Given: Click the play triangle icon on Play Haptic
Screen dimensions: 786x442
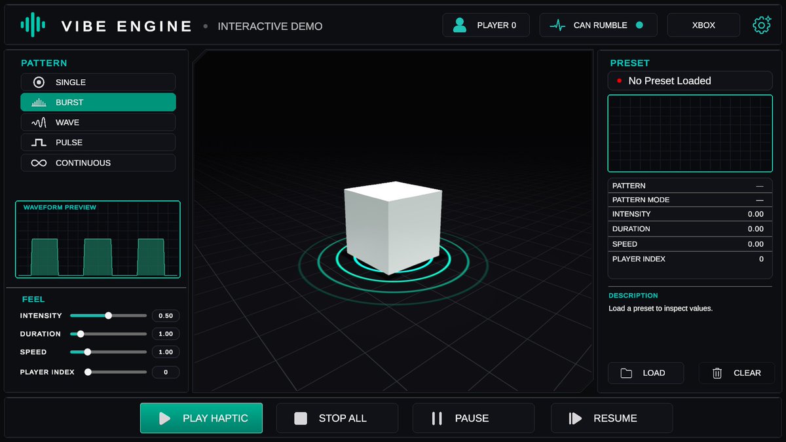Looking at the screenshot, I should [164, 418].
